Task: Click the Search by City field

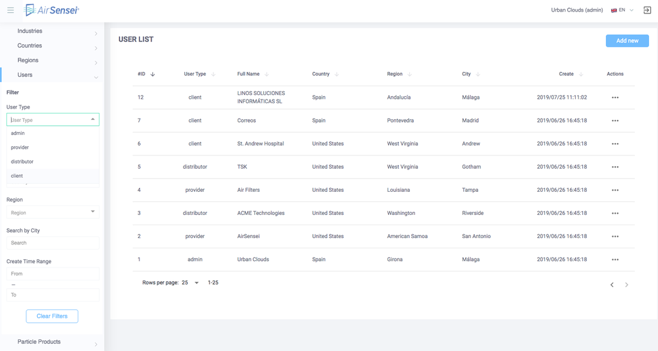Action: click(x=53, y=243)
